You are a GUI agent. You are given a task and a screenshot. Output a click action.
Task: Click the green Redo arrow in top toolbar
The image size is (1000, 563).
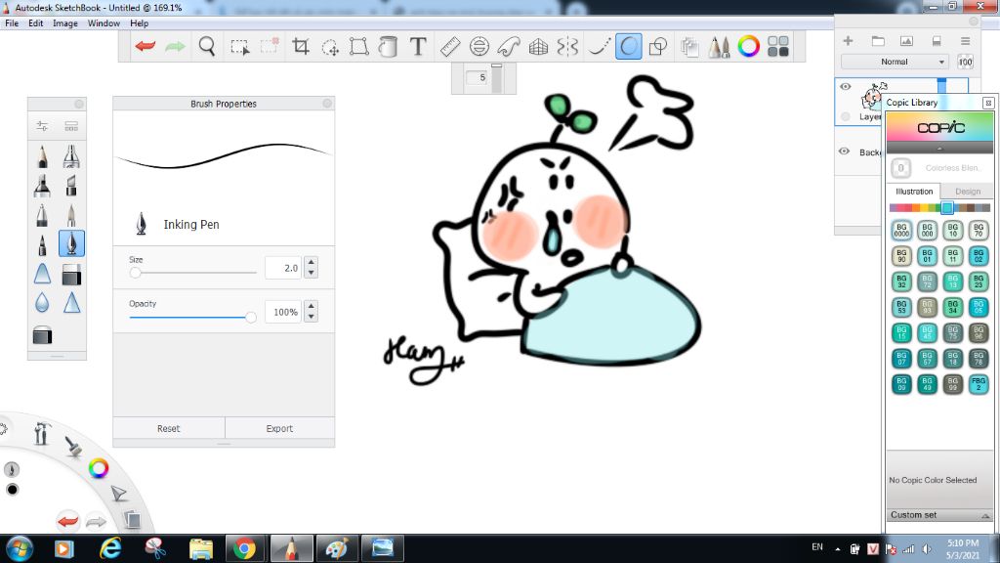175,46
